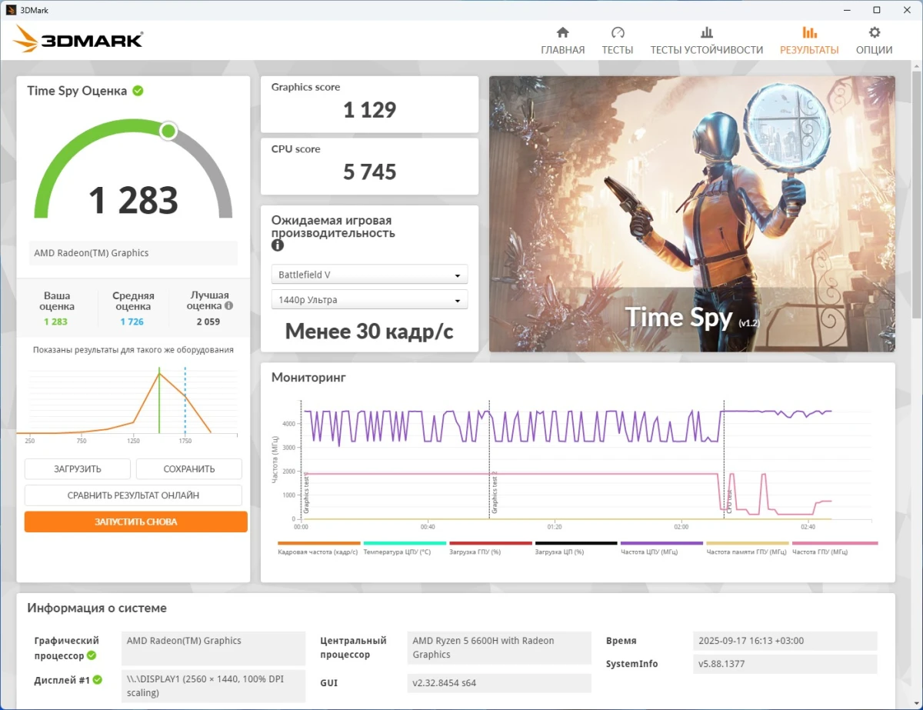Toggle Частота ЦПУ (МГц) legend item

click(x=661, y=548)
